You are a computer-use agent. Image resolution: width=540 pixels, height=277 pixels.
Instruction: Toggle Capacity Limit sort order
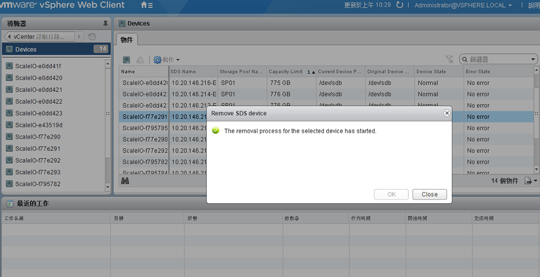click(x=292, y=72)
